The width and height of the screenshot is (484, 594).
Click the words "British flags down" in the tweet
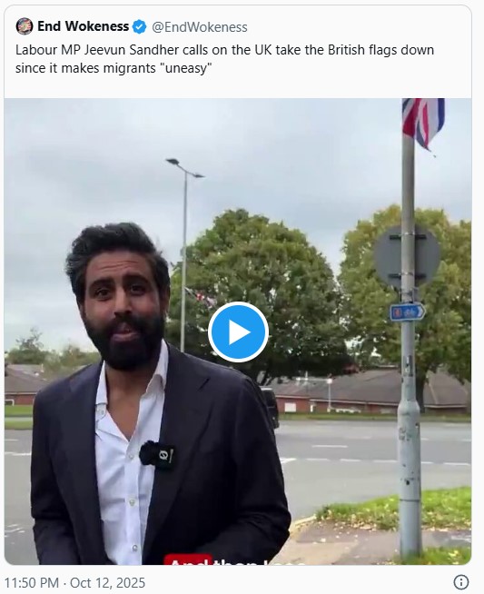[381, 50]
